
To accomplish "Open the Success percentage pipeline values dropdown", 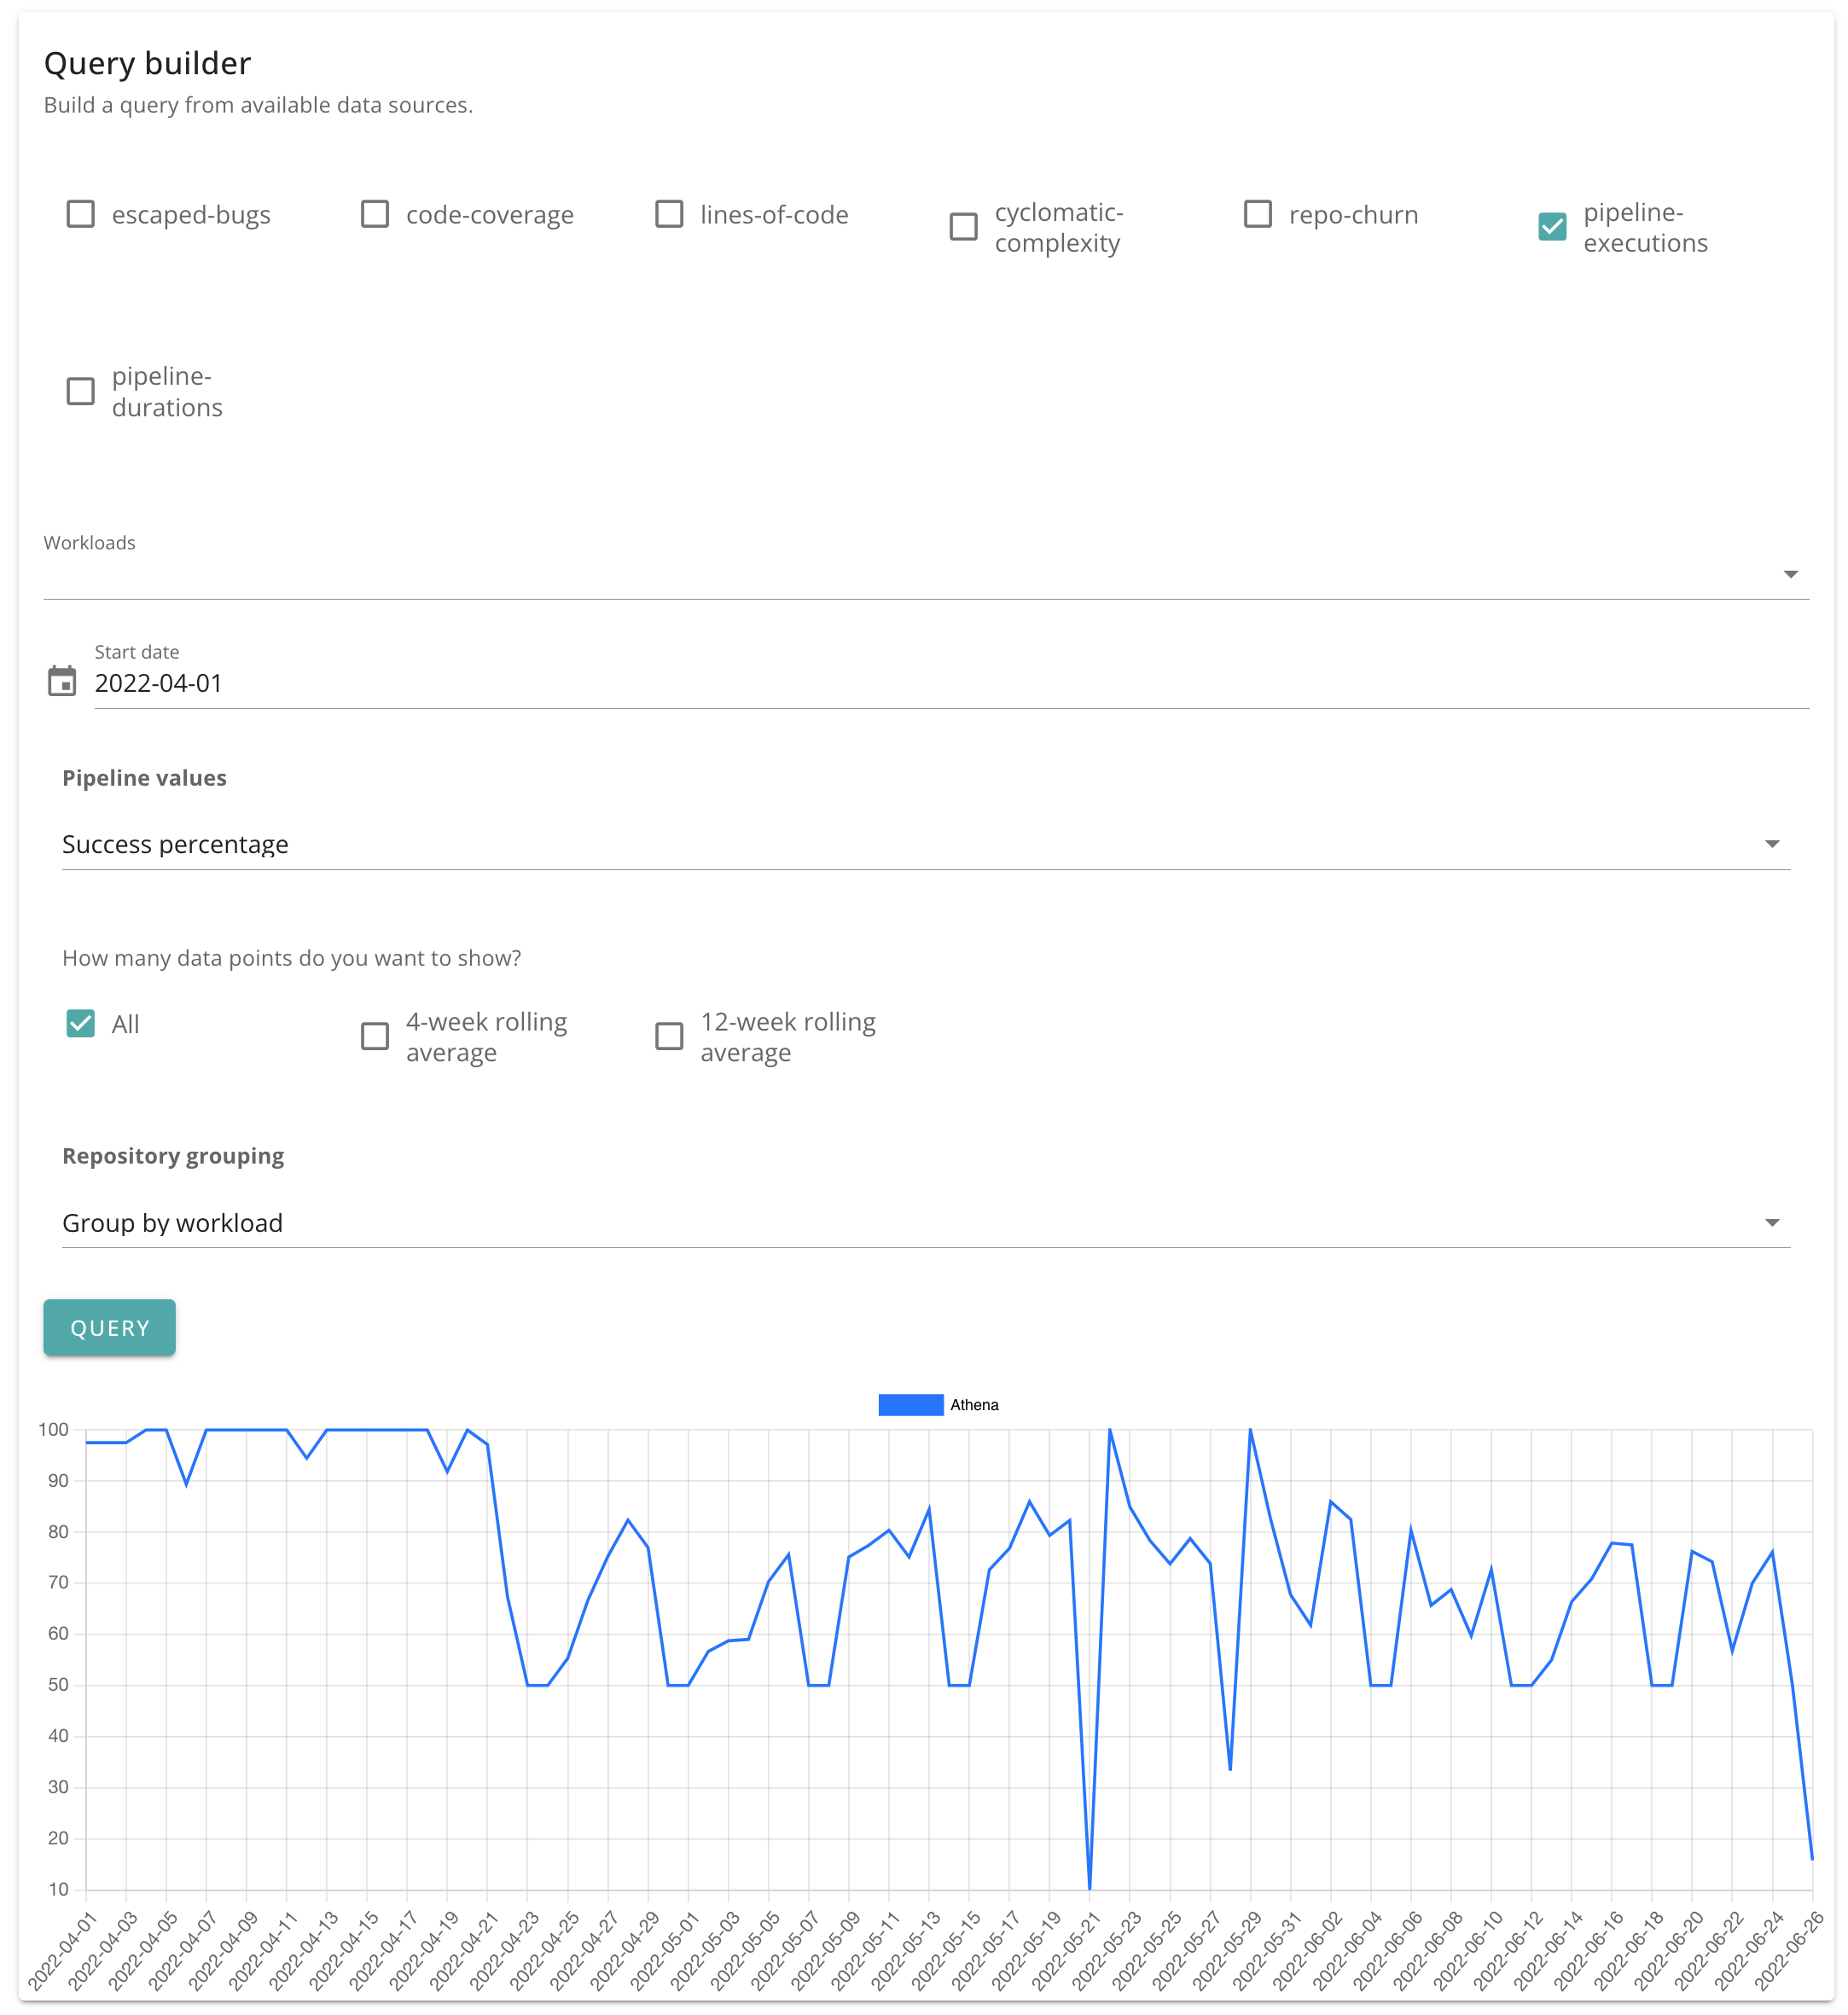I will (926, 844).
